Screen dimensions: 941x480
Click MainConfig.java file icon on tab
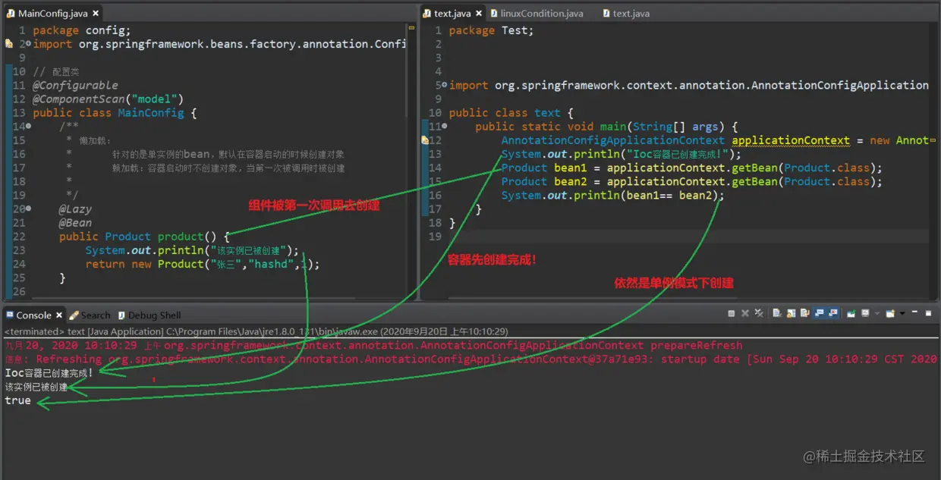(11, 14)
